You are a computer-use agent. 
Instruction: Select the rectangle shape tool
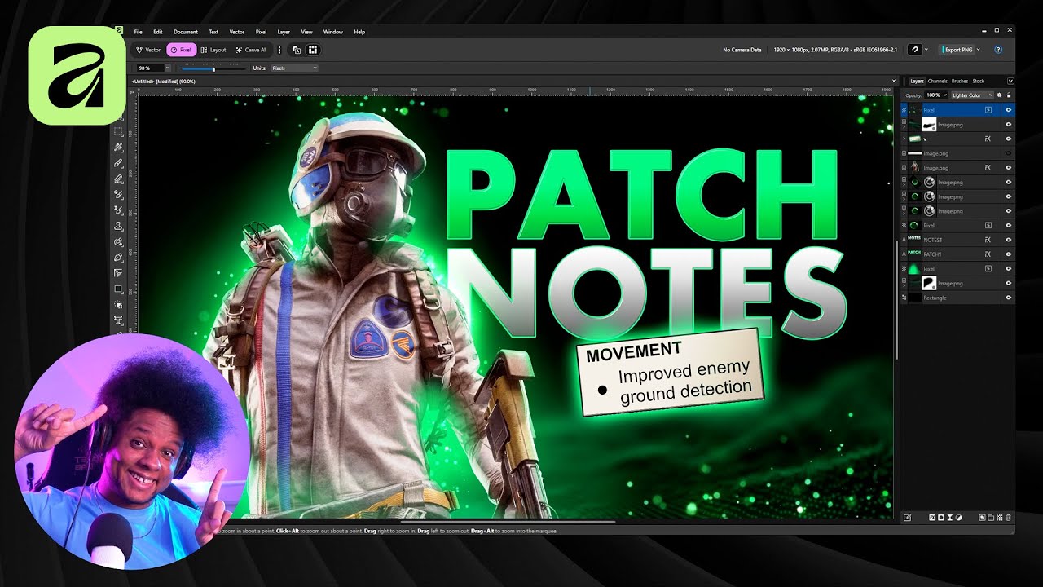118,289
